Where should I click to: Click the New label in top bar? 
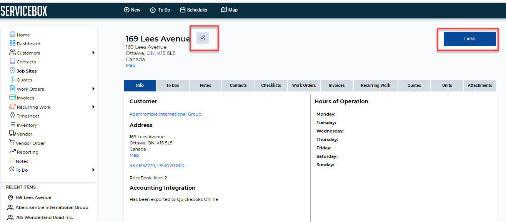136,10
